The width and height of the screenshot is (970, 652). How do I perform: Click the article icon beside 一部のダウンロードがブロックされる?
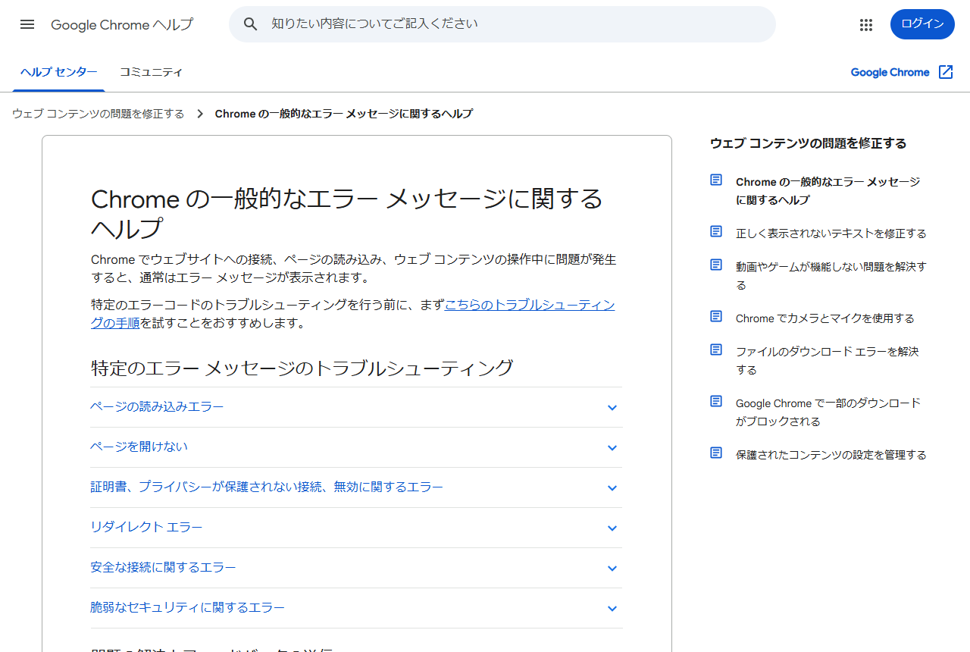[716, 401]
